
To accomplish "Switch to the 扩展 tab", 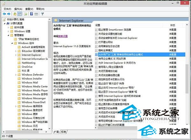I will 56,132.
